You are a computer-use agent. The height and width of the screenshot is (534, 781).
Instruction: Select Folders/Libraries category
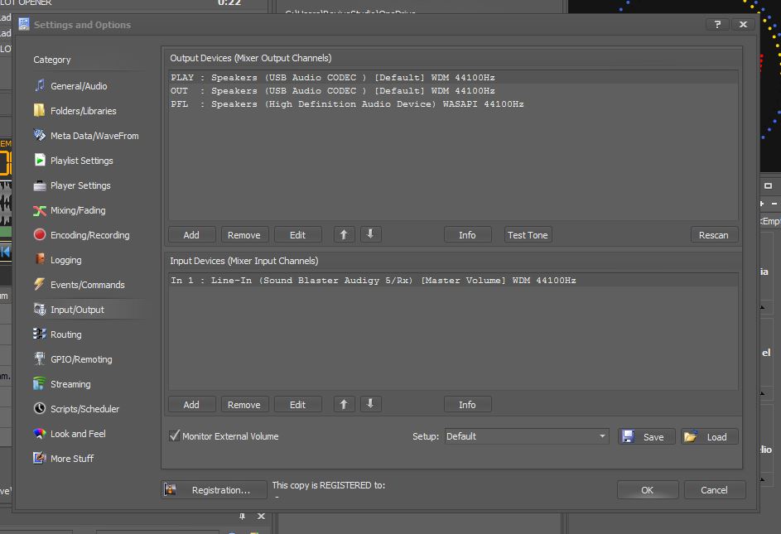pos(83,111)
